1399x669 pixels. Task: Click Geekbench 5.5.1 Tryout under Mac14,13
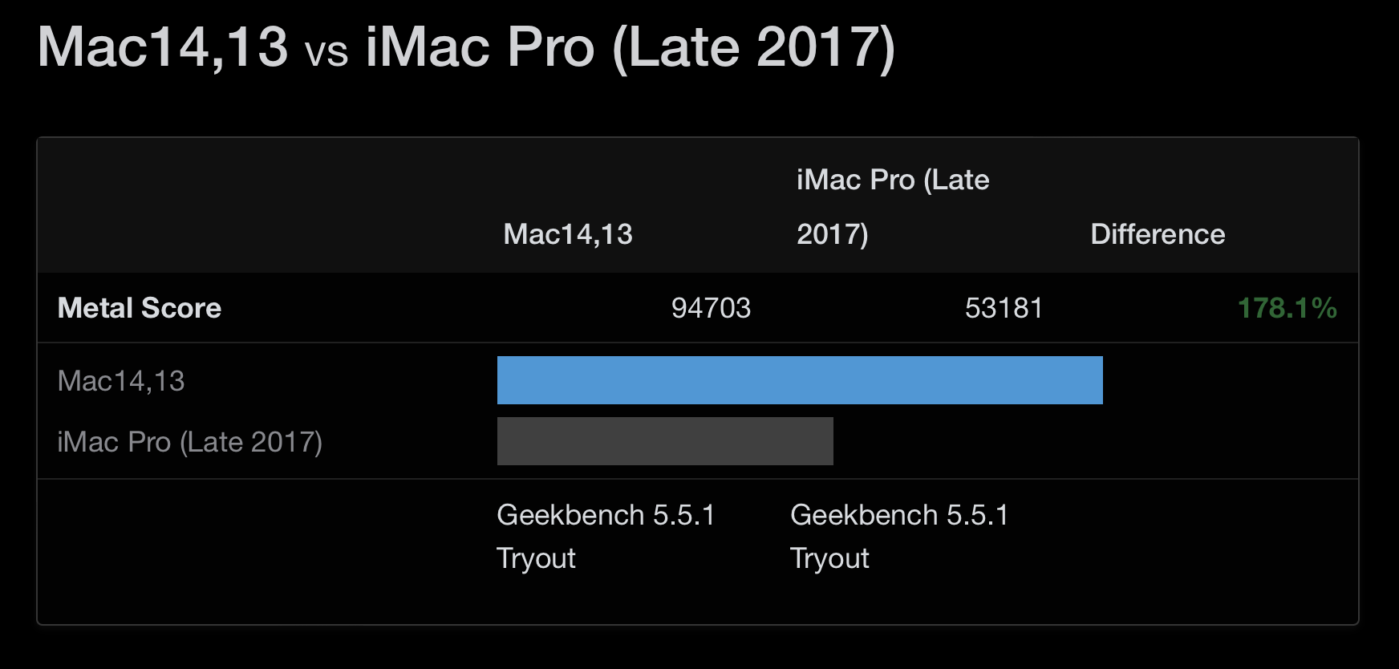click(606, 537)
